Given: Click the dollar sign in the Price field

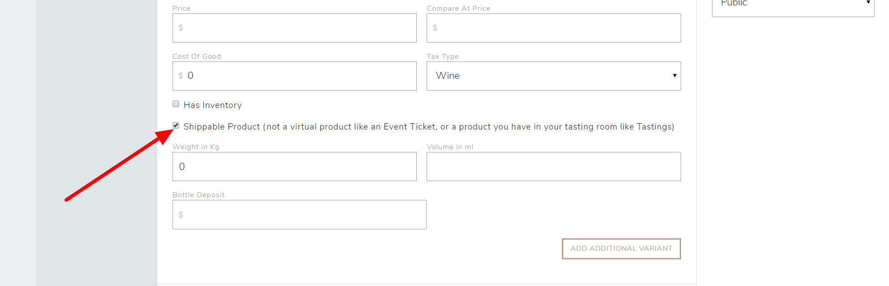Looking at the screenshot, I should [x=181, y=27].
